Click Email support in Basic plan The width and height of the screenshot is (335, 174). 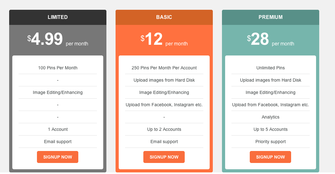click(x=164, y=142)
